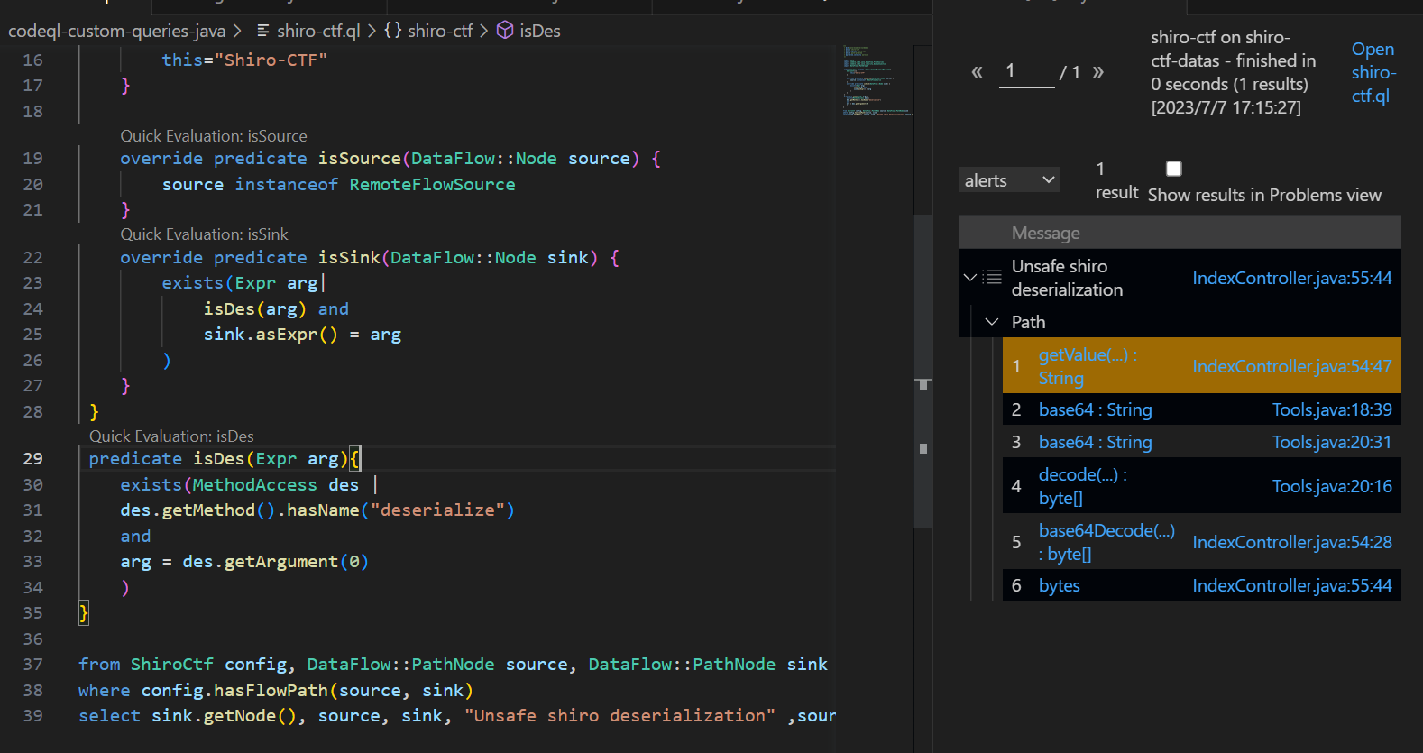Open IndexController.java:55:44 link in bytes row
Viewport: 1423px width, 753px height.
pyautogui.click(x=1291, y=585)
